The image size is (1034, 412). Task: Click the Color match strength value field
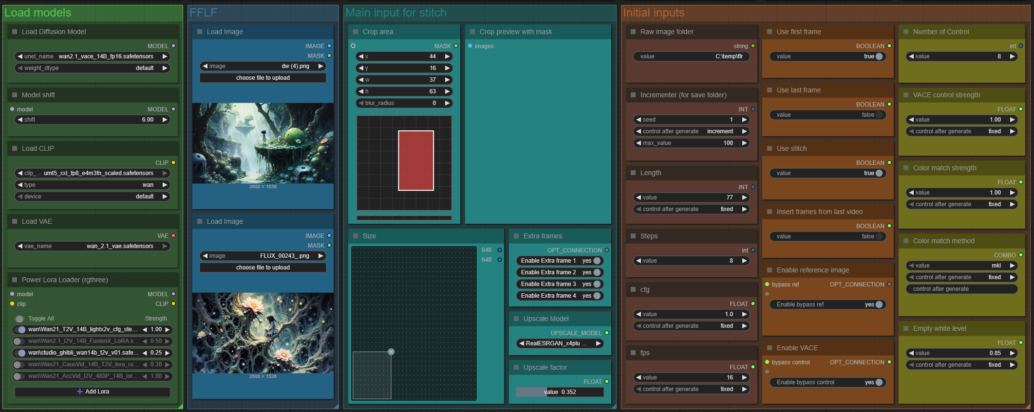coord(962,193)
